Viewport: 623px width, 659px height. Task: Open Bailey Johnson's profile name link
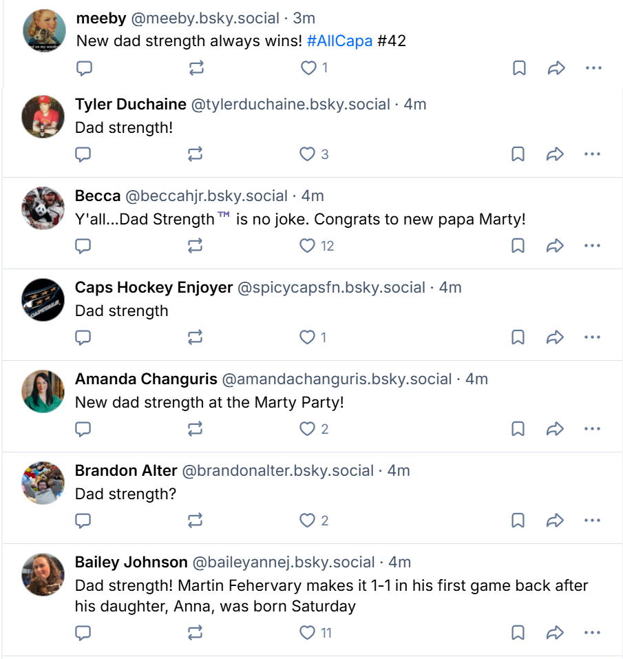(131, 563)
